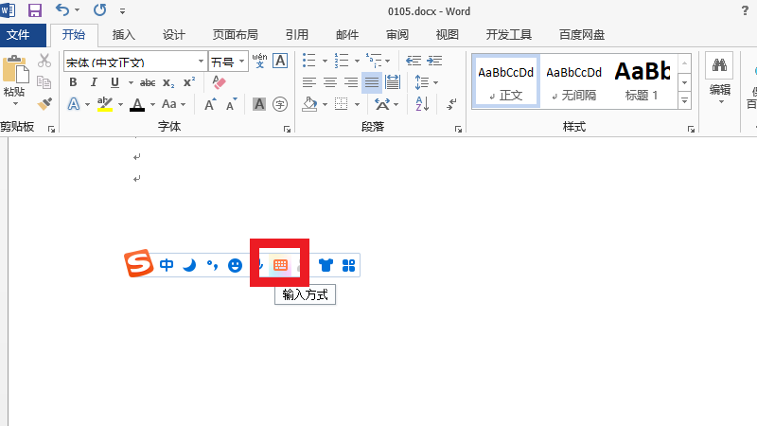
Task: Toggle Sogou Chinese/English mode button
Action: point(167,266)
